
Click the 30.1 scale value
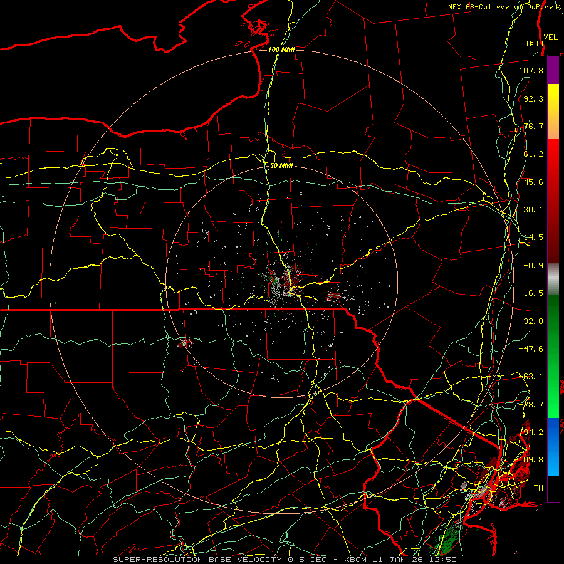533,210
